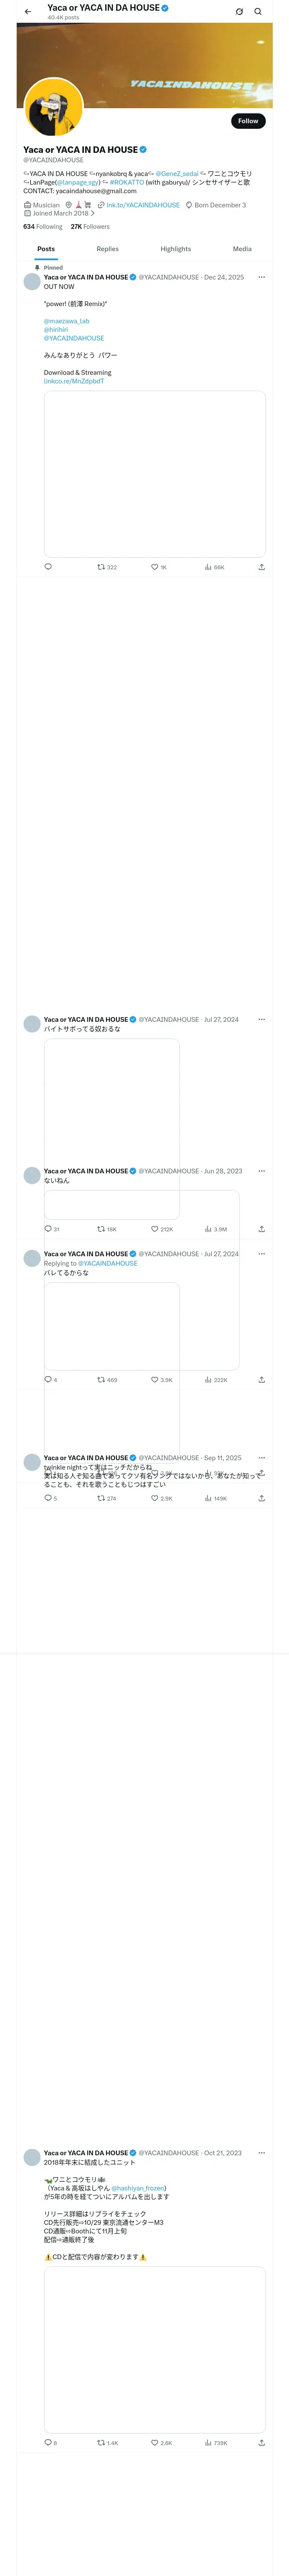Screen dimensions: 289x2576
Task: Open the lnk.to/YACAINDAHOUSE profile link
Action: click(143, 205)
